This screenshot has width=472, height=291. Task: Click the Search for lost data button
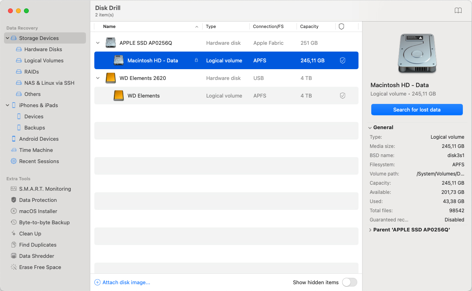[x=417, y=110]
